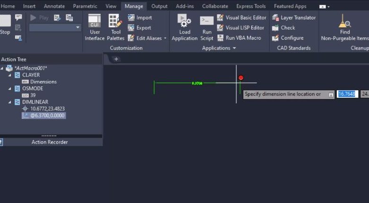Screen dimensions: 369x203
Task: Switch to the Featured Apps tab
Action: [x=290, y=6]
